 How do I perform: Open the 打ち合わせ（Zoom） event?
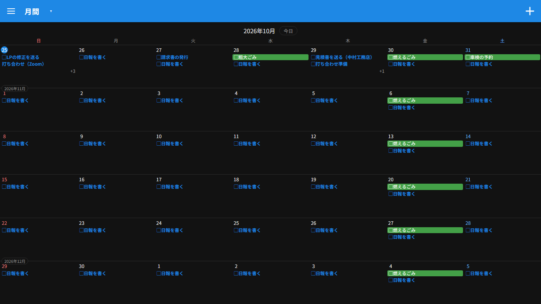pos(23,64)
